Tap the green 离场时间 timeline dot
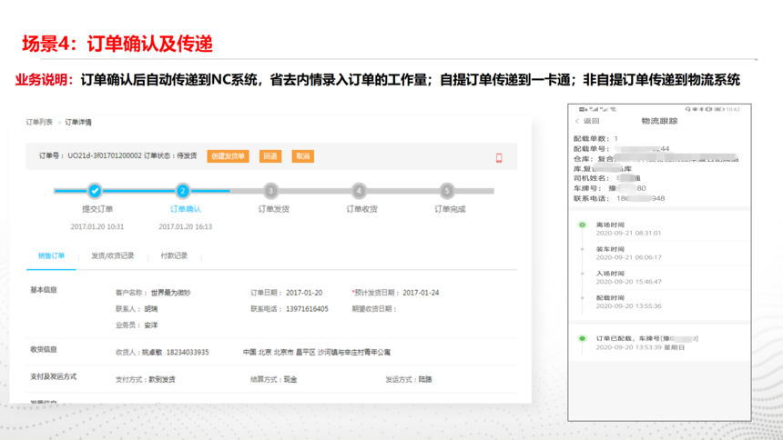This screenshot has height=440, width=783. [x=583, y=225]
